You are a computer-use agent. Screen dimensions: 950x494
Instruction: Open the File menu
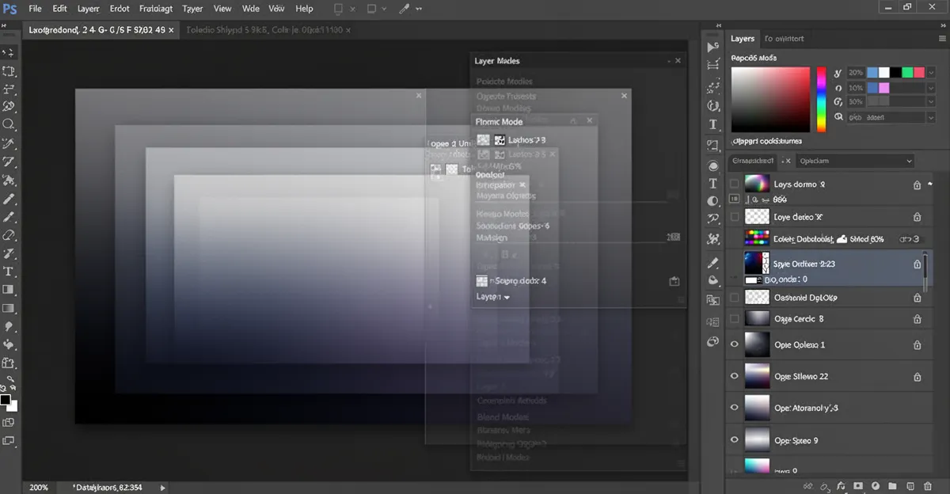click(x=34, y=9)
